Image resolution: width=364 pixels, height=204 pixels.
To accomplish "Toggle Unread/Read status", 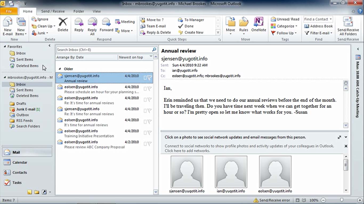I will pyautogui.click(x=285, y=19).
